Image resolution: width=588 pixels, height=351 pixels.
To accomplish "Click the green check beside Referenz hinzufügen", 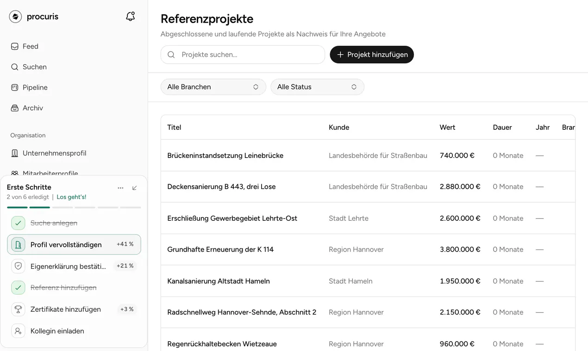I will (x=18, y=288).
